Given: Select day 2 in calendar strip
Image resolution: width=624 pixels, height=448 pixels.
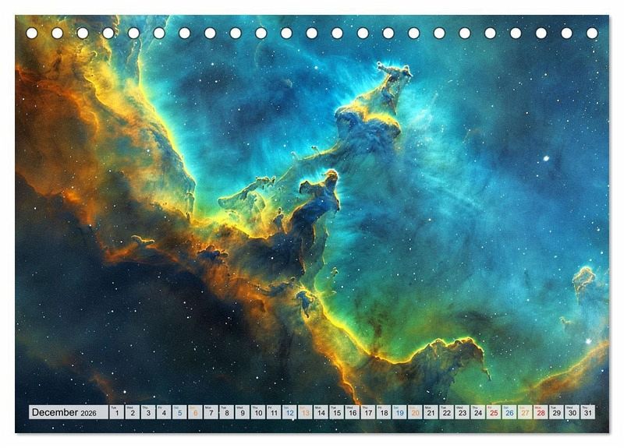Looking at the screenshot, I should [132, 412].
